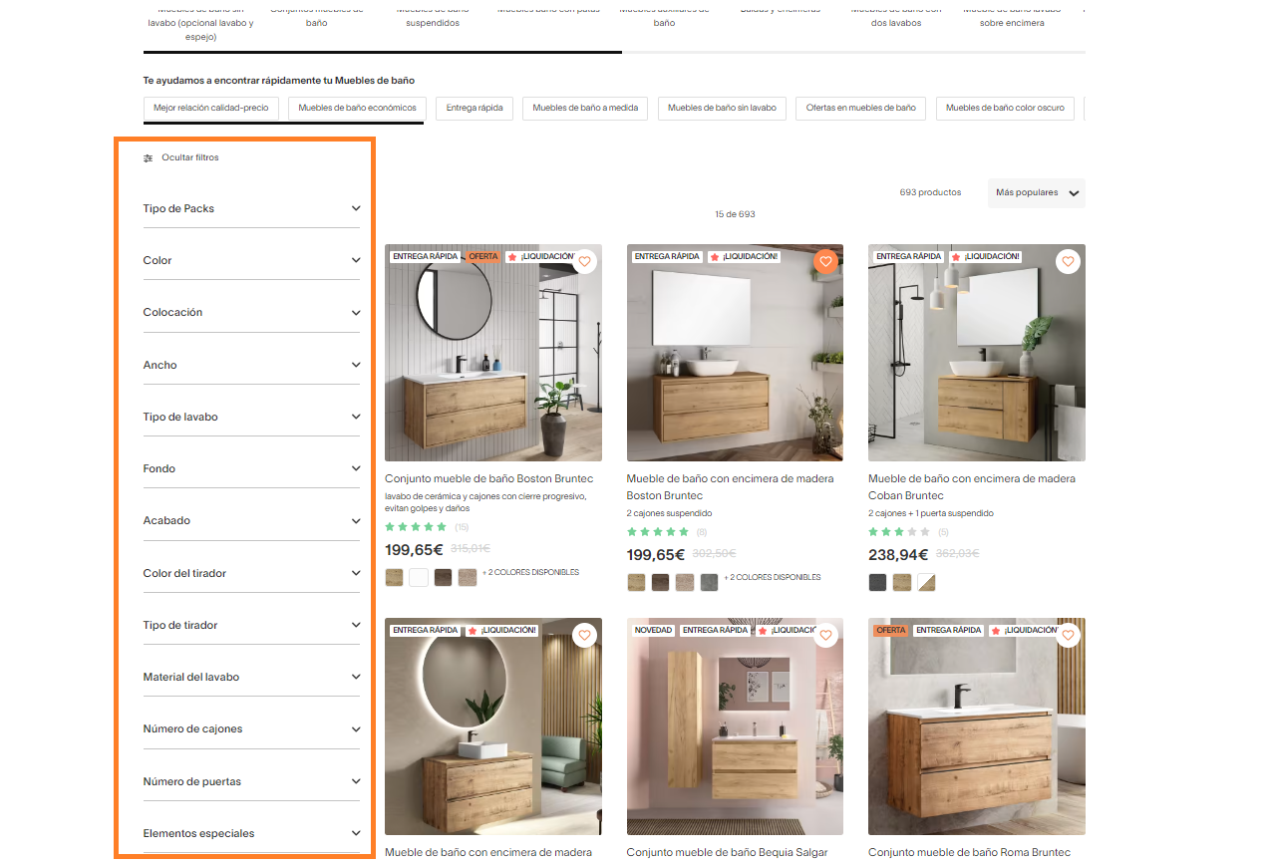1269x865 pixels.
Task: Open the Mueble con encimera de madera Coban Bruntec title
Action: [x=972, y=486]
